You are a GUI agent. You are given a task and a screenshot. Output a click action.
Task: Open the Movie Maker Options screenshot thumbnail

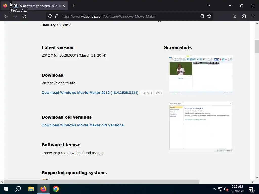click(201, 127)
